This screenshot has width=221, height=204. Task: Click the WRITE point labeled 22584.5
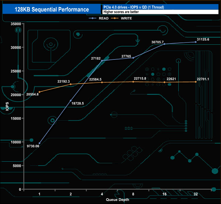[102, 82]
